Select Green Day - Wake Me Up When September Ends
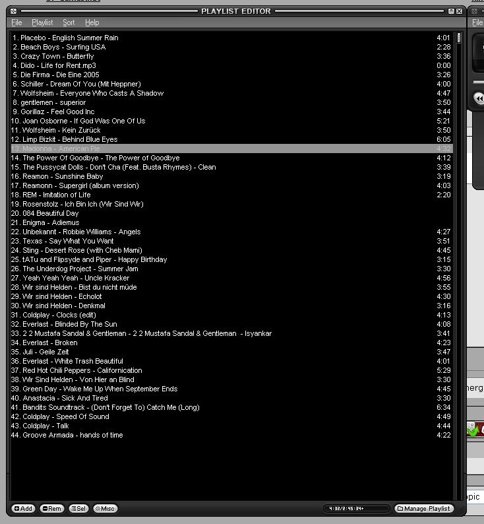The image size is (484, 524). 231,389
